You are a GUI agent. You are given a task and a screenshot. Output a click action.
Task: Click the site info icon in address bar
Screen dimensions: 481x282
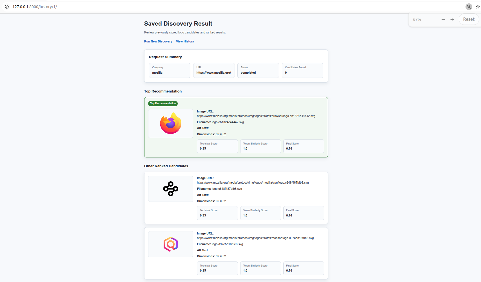coord(7,7)
